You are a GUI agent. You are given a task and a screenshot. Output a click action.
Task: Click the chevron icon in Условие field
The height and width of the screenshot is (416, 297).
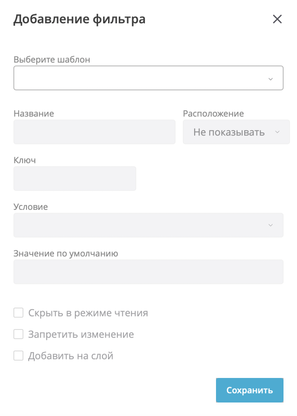(x=270, y=225)
